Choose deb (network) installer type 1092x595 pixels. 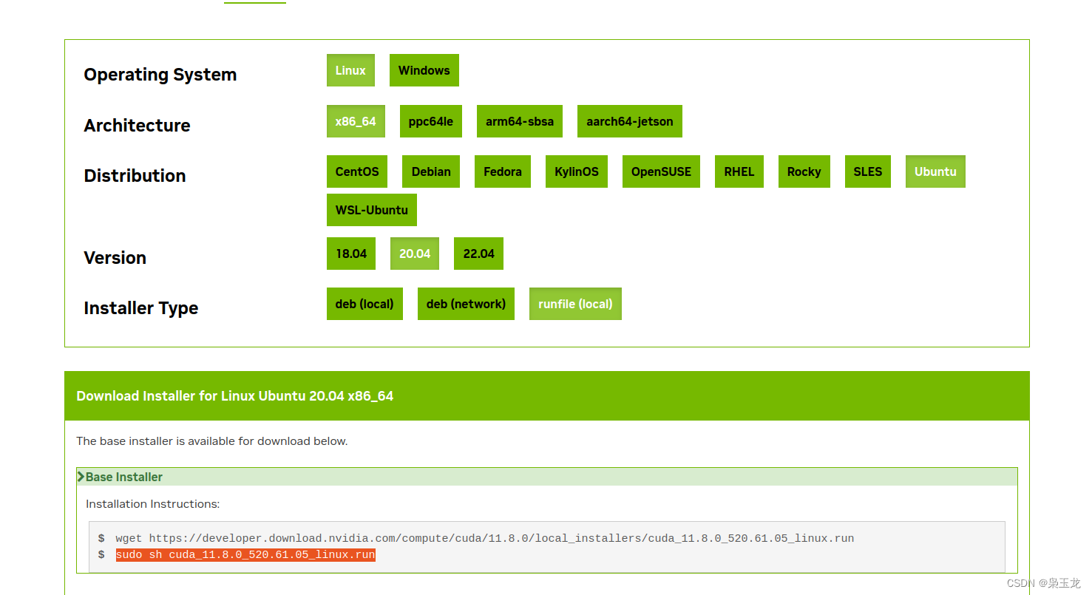click(466, 304)
